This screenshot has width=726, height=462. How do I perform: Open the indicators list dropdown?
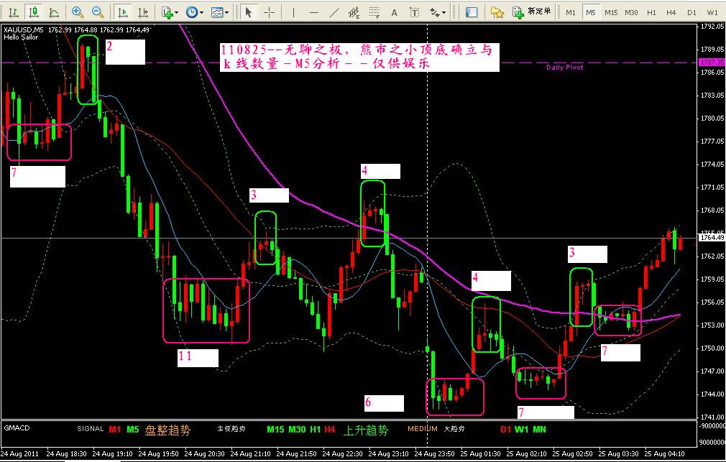(x=170, y=12)
